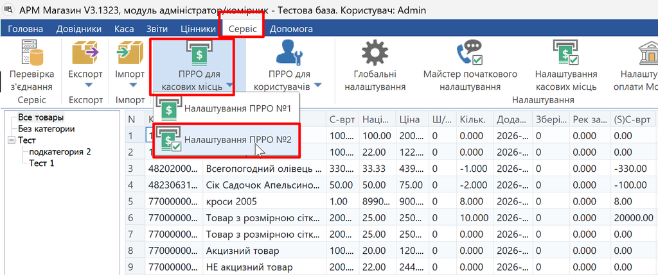Open the Звіти ribbon tab
The width and height of the screenshot is (658, 275).
(x=157, y=29)
